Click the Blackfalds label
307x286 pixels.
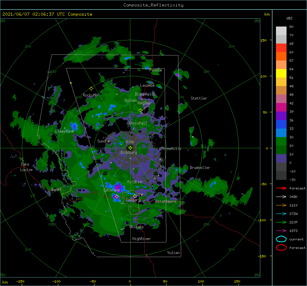pyautogui.click(x=145, y=94)
